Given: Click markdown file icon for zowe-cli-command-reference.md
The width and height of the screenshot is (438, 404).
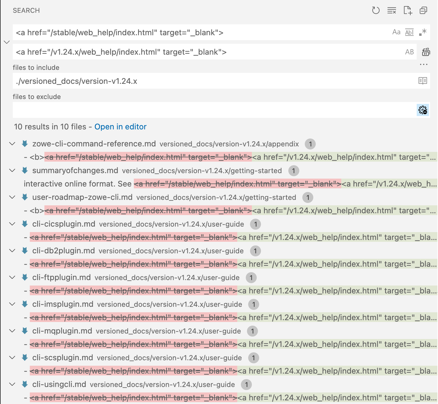Looking at the screenshot, I should 25,144.
